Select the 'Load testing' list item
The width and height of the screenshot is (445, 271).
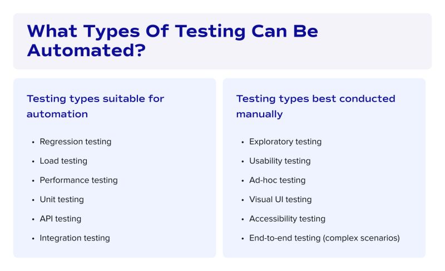(x=63, y=161)
